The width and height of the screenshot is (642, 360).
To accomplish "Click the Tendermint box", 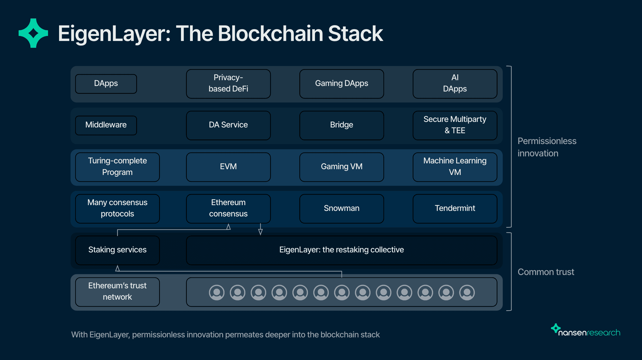I will [455, 208].
